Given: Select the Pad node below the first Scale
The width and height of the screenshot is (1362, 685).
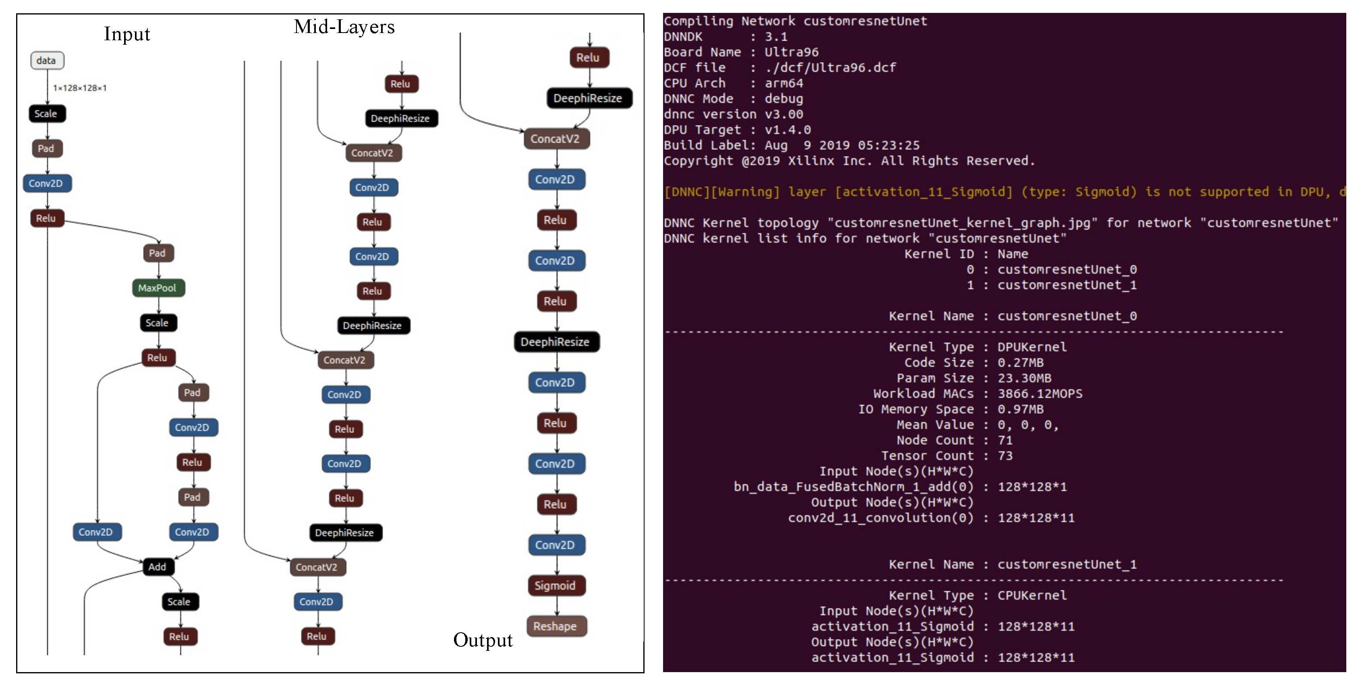Looking at the screenshot, I should click(47, 149).
